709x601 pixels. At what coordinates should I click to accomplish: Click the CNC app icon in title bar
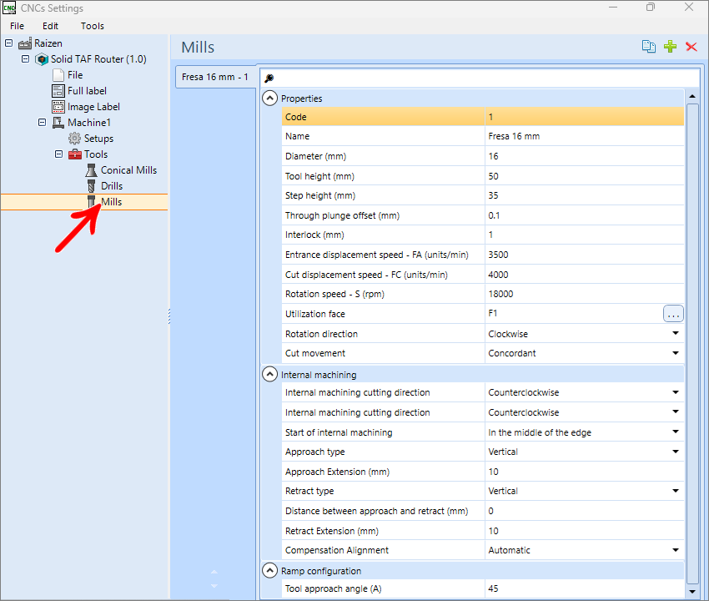[x=9, y=8]
